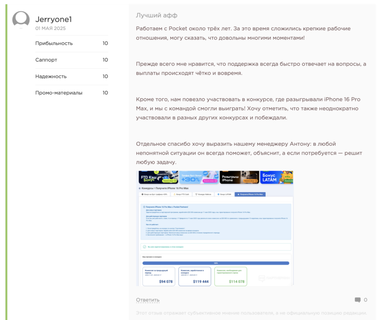
Task: Click the Розыгрыш iPhone banner
Action: 239,177
